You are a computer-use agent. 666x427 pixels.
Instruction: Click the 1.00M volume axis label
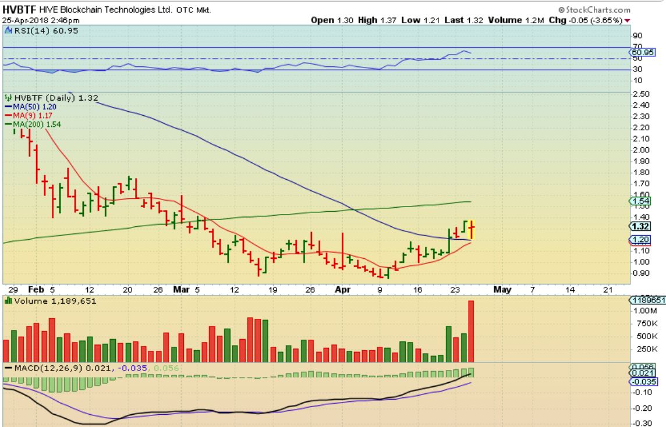[x=645, y=311]
